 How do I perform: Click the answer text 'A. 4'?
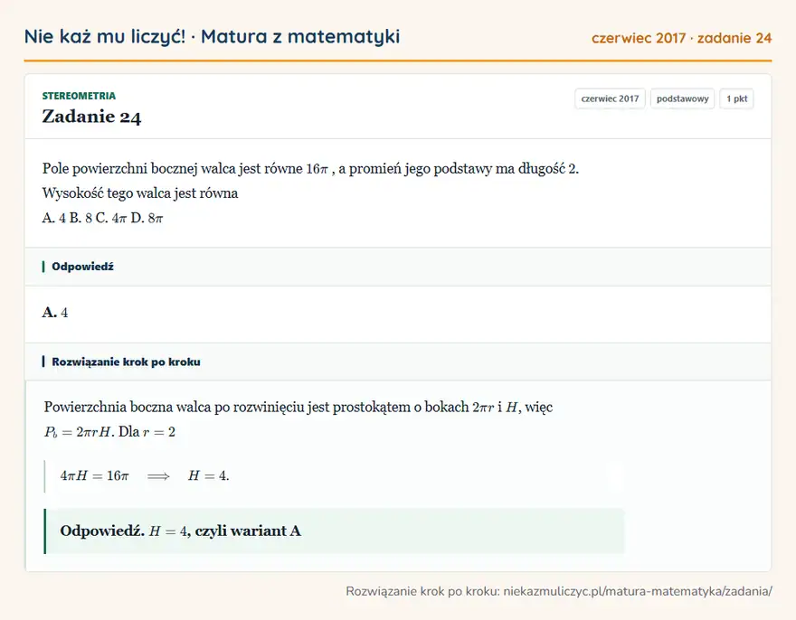pyautogui.click(x=55, y=312)
